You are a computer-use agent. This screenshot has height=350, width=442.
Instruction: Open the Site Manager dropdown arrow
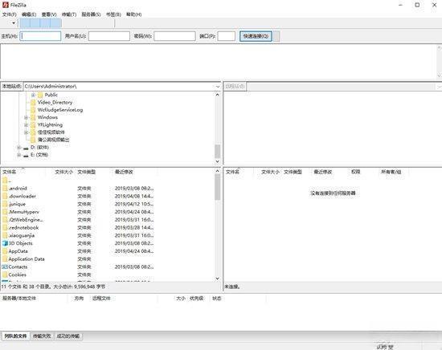pyautogui.click(x=14, y=23)
